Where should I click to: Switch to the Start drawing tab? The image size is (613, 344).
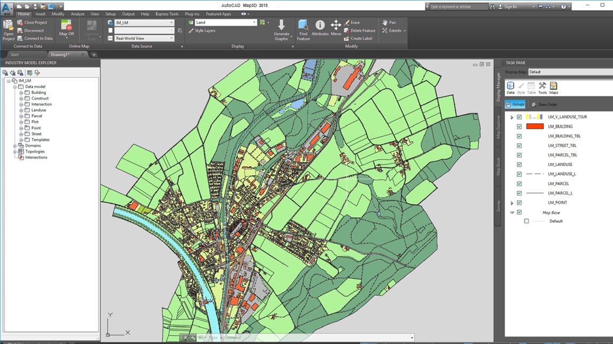point(14,55)
